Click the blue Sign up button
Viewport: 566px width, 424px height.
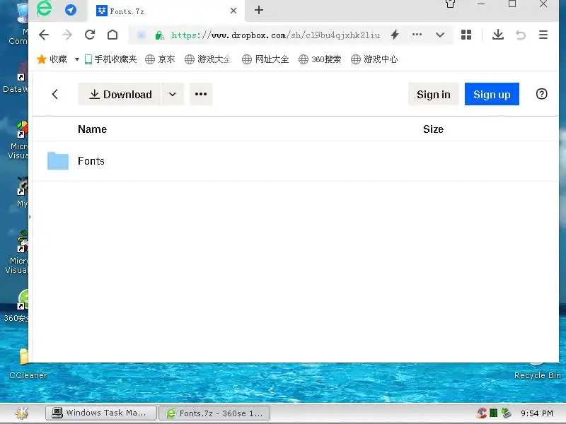(492, 94)
